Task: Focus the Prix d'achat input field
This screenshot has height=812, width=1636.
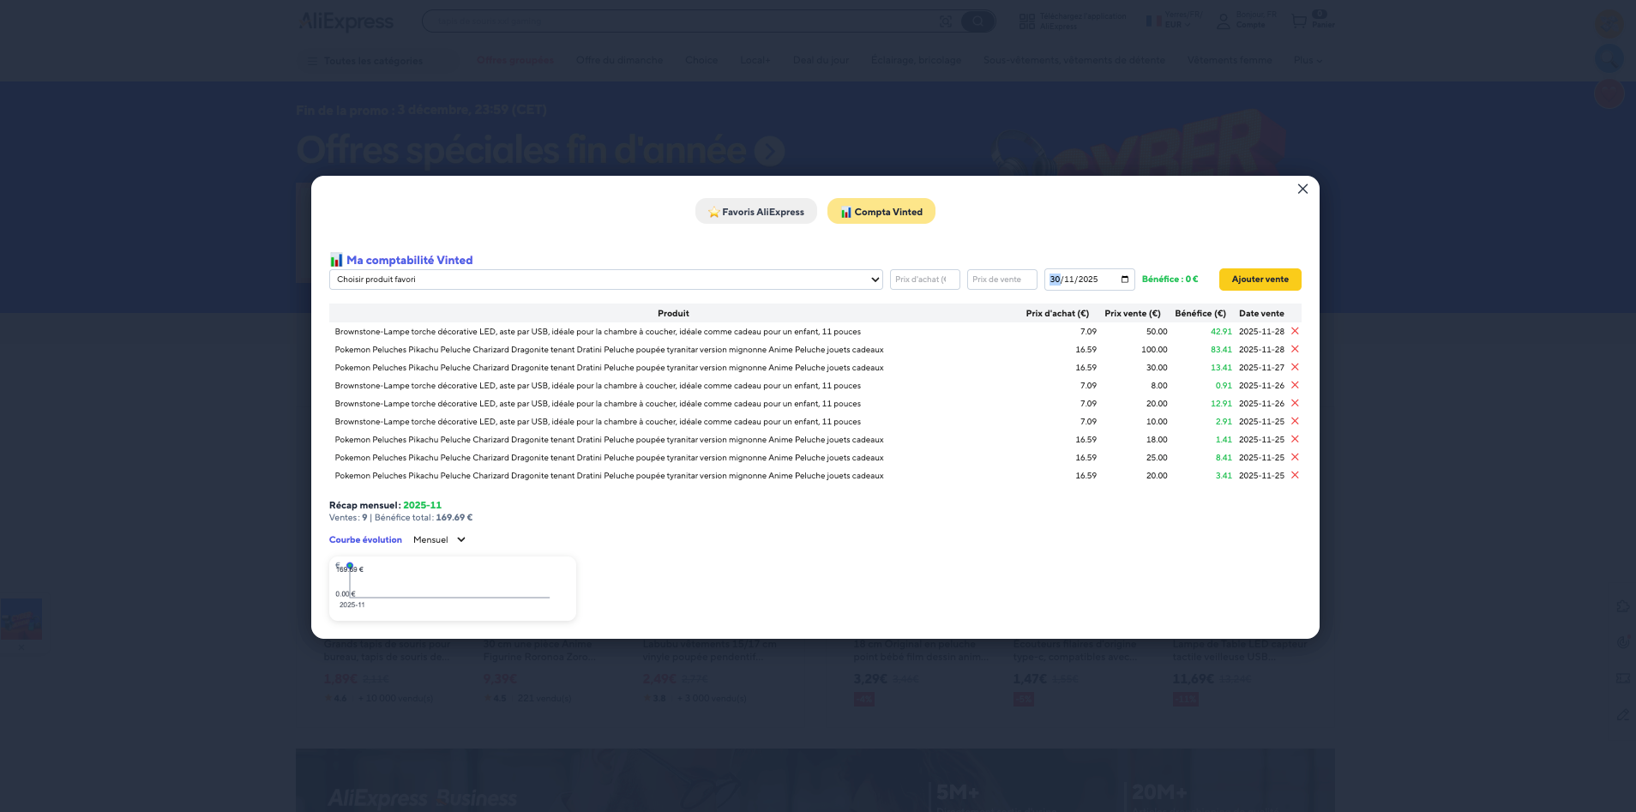Action: coord(923,280)
